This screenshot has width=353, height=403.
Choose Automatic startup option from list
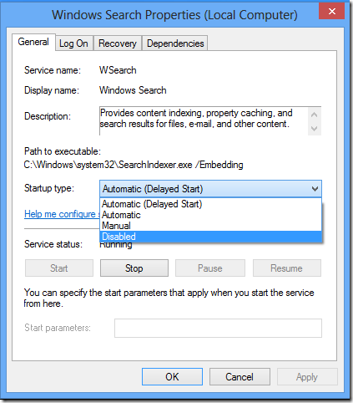pos(210,215)
